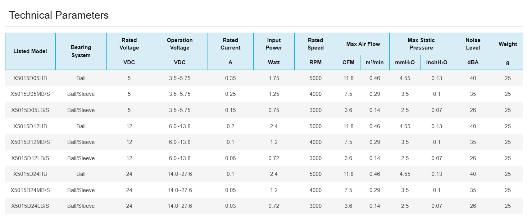Click the X5015D05LB/S model cell

click(x=30, y=110)
